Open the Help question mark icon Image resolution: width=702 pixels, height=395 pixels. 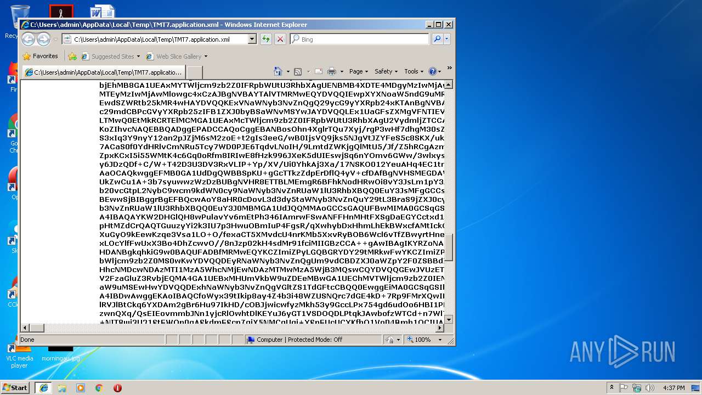(432, 71)
